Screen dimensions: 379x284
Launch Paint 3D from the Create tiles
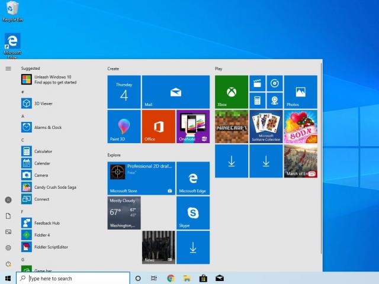[x=124, y=127]
